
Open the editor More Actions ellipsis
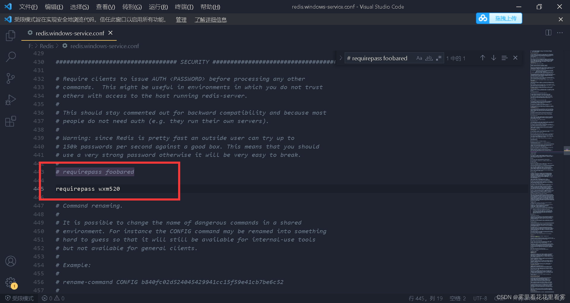(560, 33)
